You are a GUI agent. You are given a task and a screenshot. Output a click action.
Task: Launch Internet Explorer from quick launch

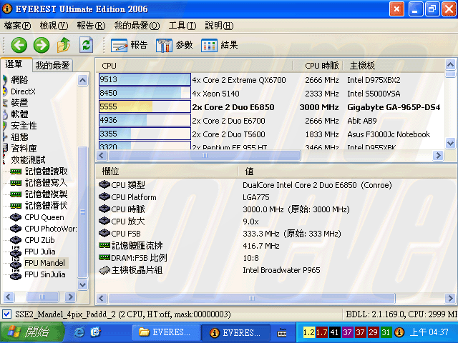pos(79,332)
